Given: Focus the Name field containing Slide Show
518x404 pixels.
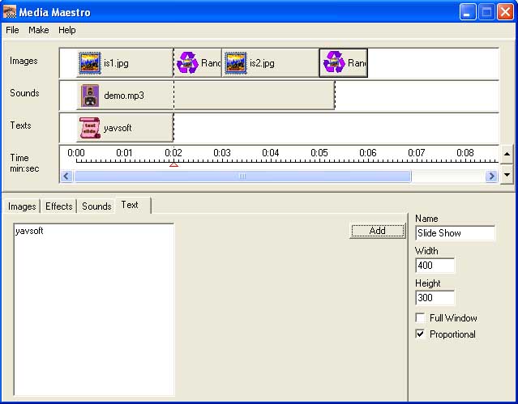Looking at the screenshot, I should click(455, 233).
